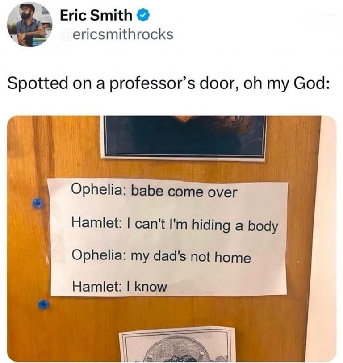343x363 pixels.
Task: Open the Eric Smith display name
Action: coord(96,15)
